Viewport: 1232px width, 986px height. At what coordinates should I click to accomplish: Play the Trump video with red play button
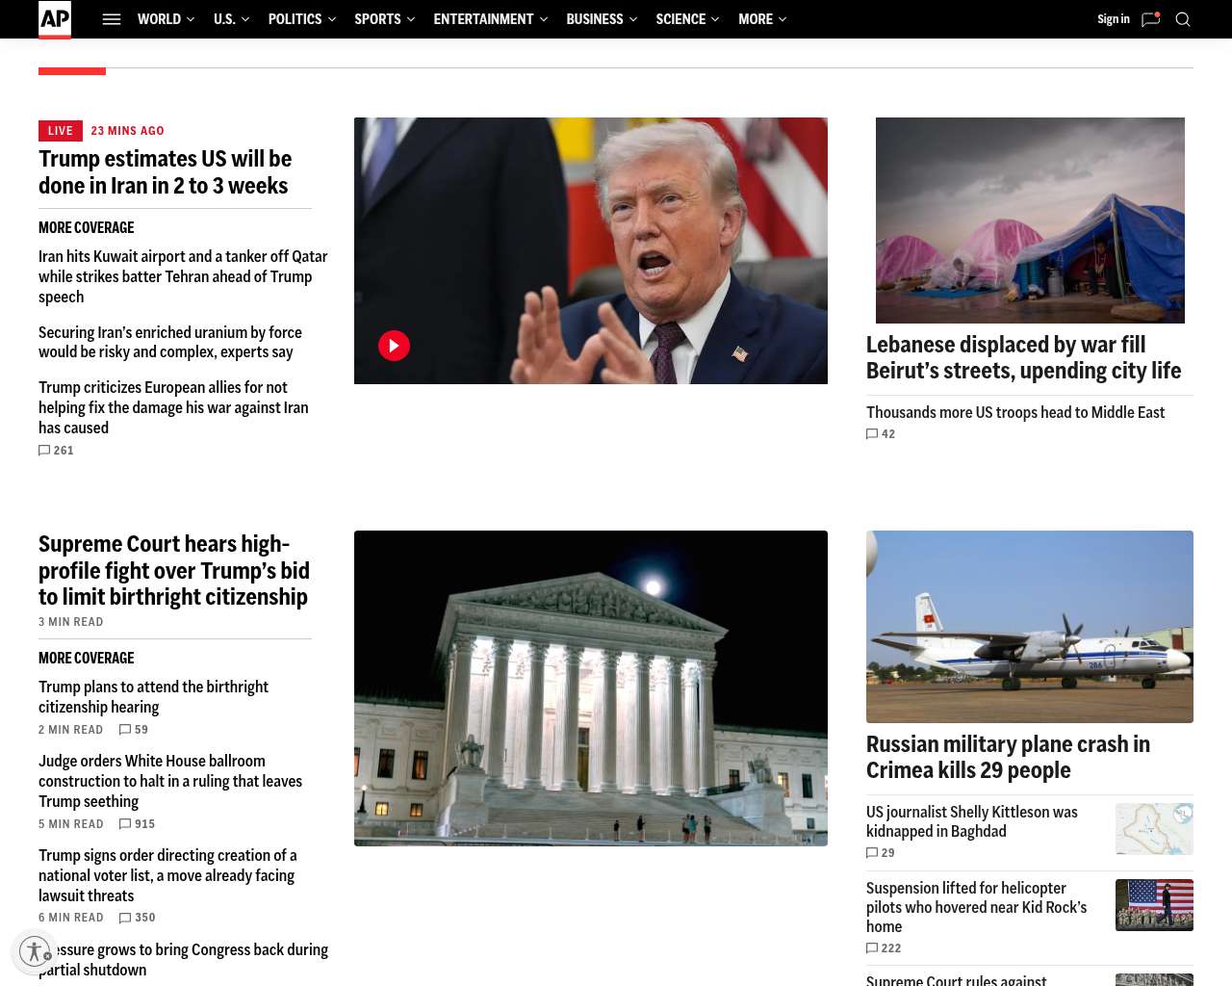pyautogui.click(x=394, y=346)
